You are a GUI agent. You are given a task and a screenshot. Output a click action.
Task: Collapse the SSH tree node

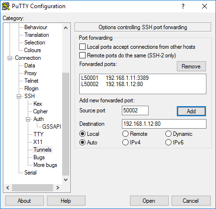(19, 96)
